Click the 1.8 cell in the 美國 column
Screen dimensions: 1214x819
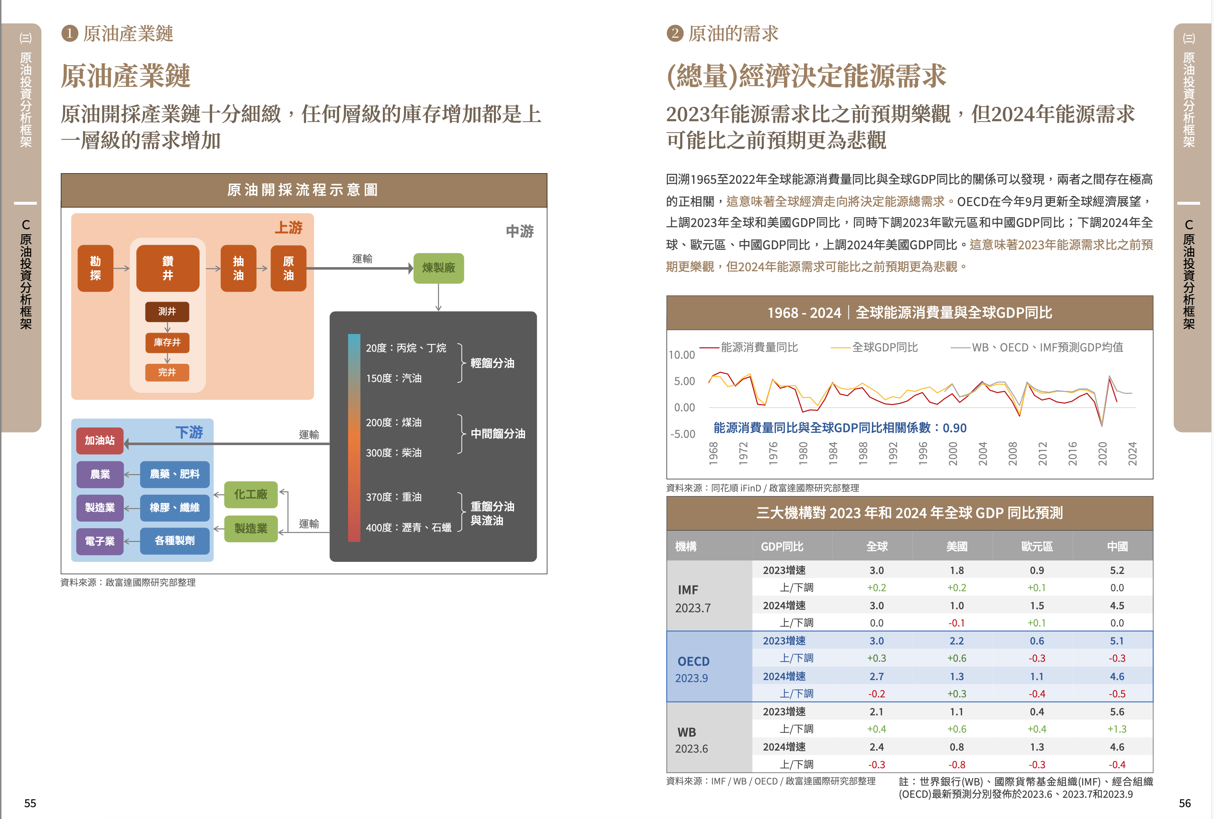coord(956,571)
